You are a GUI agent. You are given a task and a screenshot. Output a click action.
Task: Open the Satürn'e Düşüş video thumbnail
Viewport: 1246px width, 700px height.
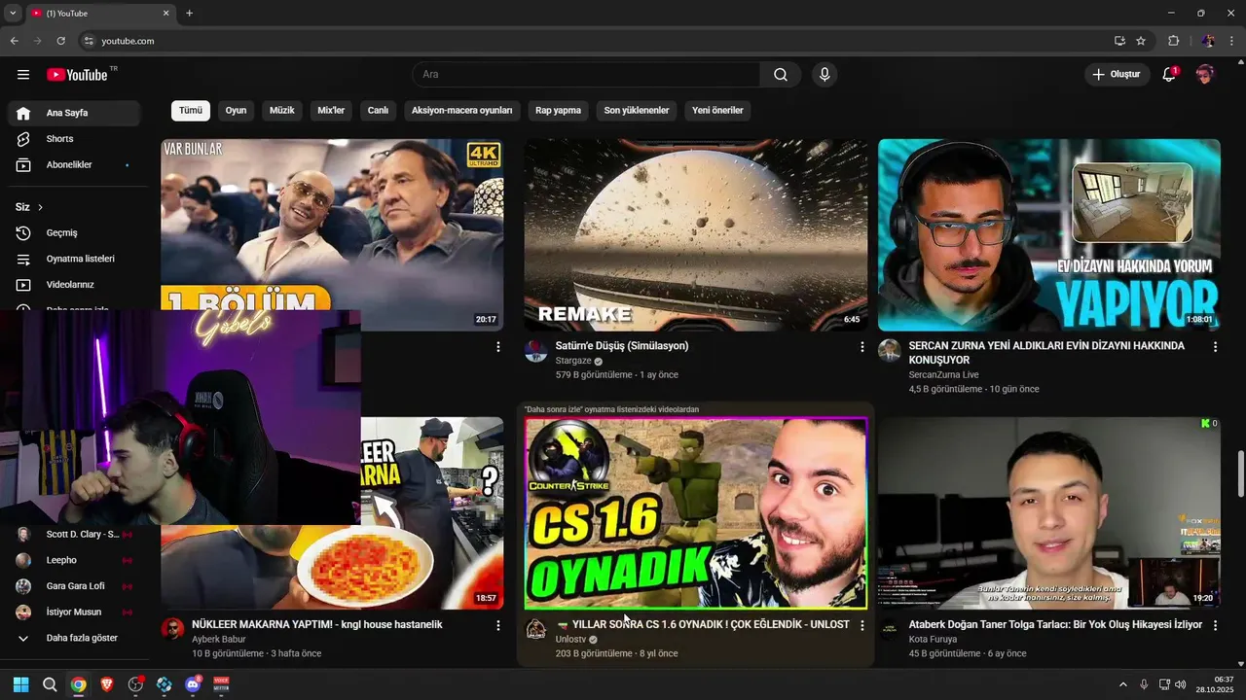click(696, 234)
